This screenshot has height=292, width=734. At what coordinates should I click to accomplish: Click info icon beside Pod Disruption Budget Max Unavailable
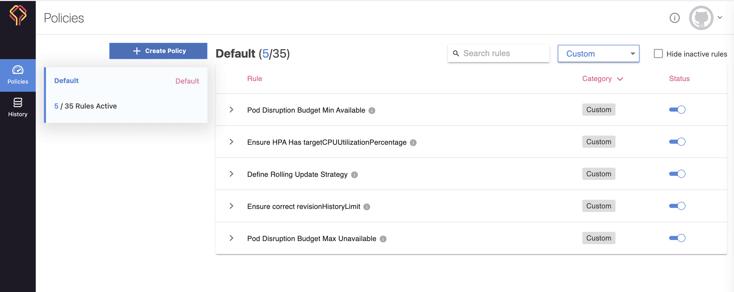[383, 239]
